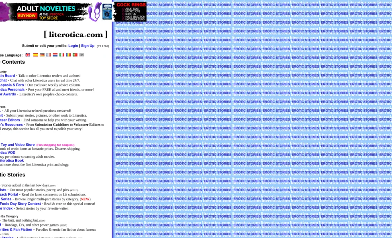Click the Personals link
Image resolution: width=392 pixels, height=238 pixels.
pos(12,90)
